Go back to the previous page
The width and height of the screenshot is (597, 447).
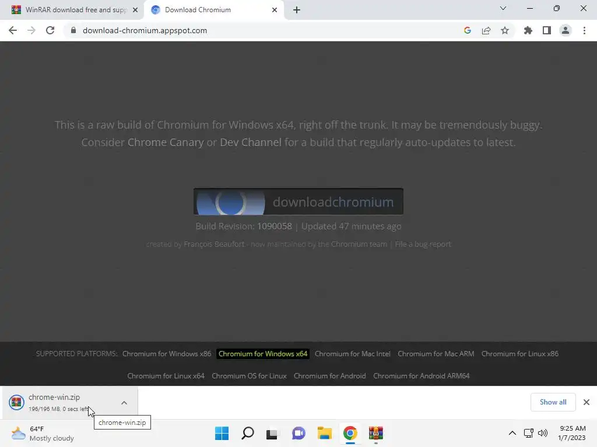(13, 30)
